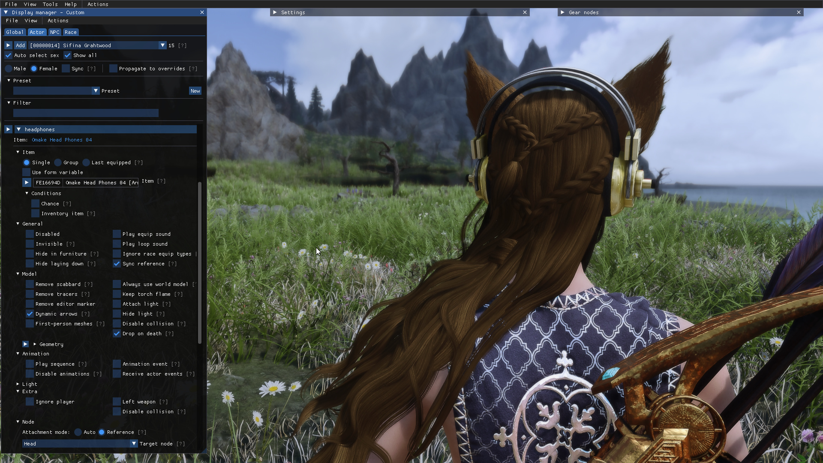Viewport: 823px width, 463px height.
Task: Click the arrow button next to FE16694D form
Action: click(27, 183)
